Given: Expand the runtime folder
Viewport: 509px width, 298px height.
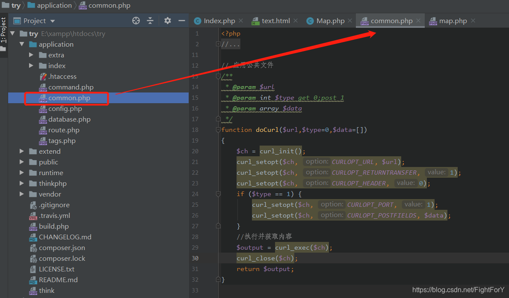Looking at the screenshot, I should click(22, 173).
